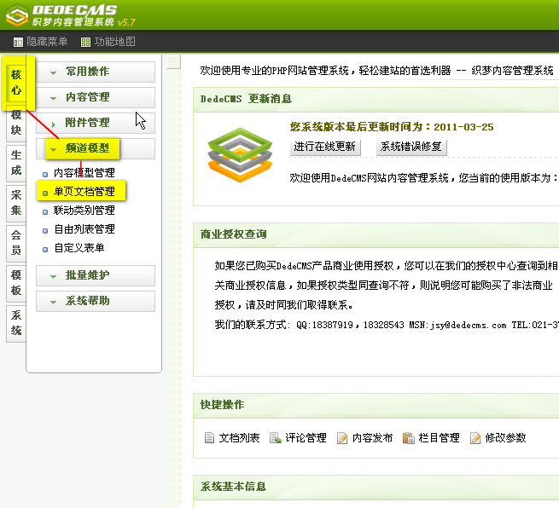Click the 功能地图 grid icon

85,43
